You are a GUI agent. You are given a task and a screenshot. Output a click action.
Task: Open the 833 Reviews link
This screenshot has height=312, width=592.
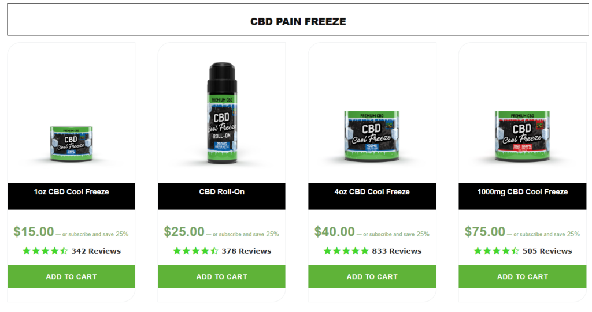point(397,251)
